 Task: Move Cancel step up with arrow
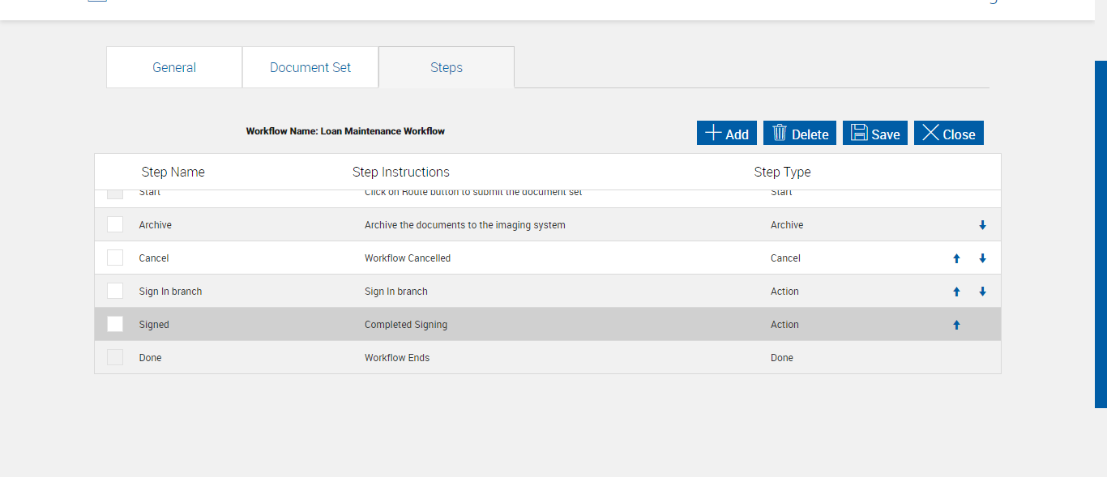[x=956, y=258]
